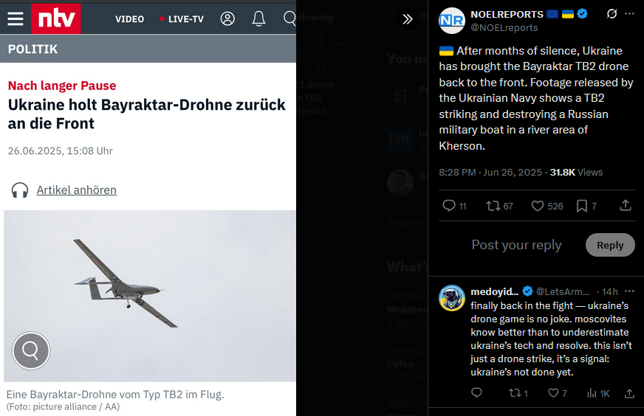Click article headline Ukraine holt Bayraktar-Drohne
This screenshot has height=416, width=644.
[147, 114]
